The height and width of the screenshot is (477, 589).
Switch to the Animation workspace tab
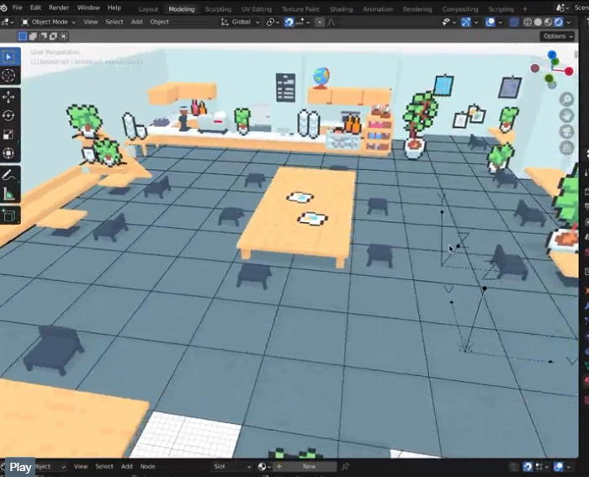tap(378, 9)
